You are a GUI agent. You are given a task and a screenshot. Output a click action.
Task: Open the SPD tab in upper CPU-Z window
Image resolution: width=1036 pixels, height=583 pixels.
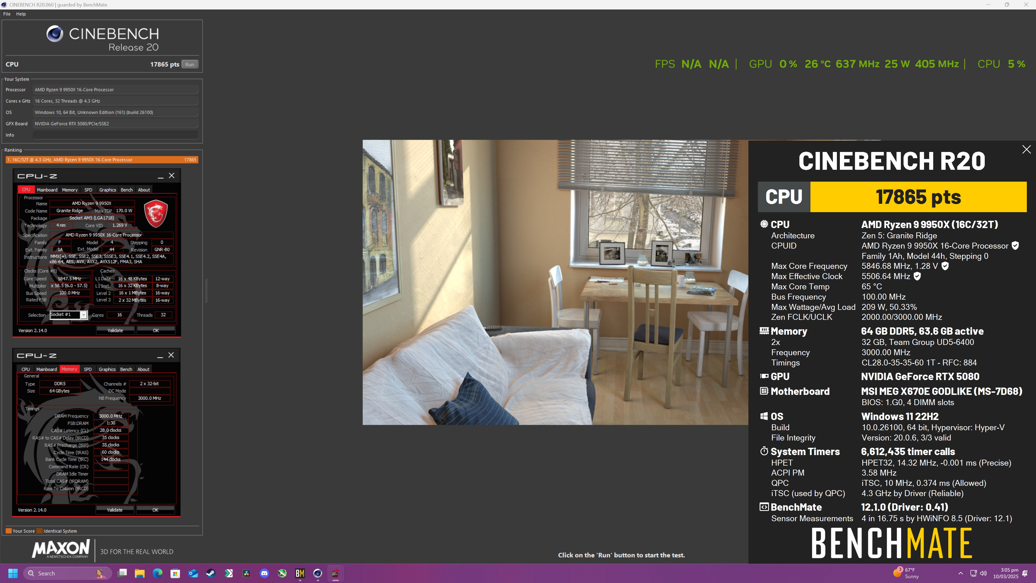[88, 189]
